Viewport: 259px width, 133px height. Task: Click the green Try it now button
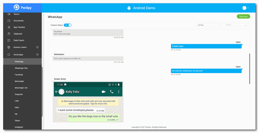click(x=243, y=16)
